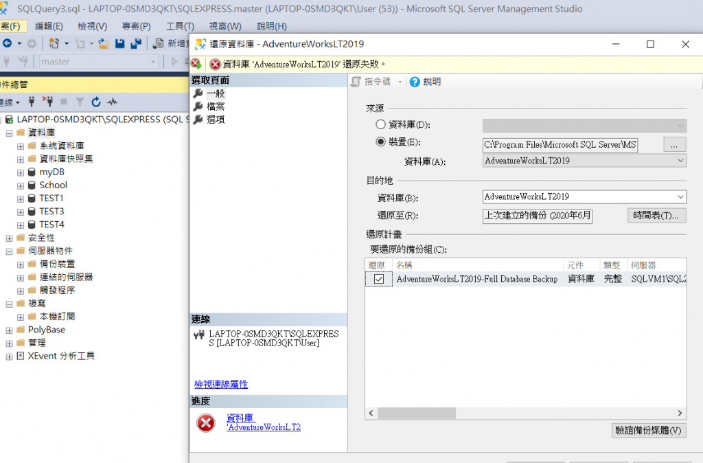The image size is (703, 463).
Task: Open the destination 資料庫(B) dropdown
Action: (680, 196)
